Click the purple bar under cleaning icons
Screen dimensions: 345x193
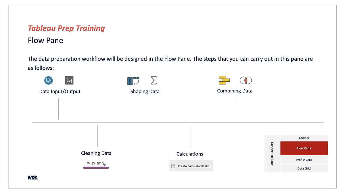click(96, 168)
